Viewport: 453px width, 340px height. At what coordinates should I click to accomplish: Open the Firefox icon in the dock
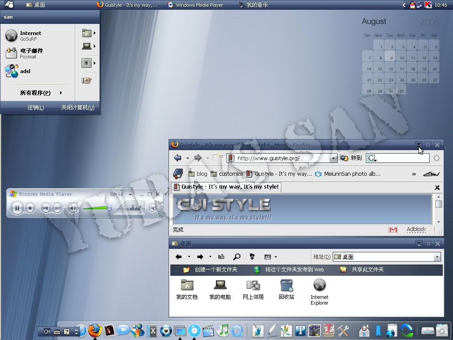tap(95, 330)
